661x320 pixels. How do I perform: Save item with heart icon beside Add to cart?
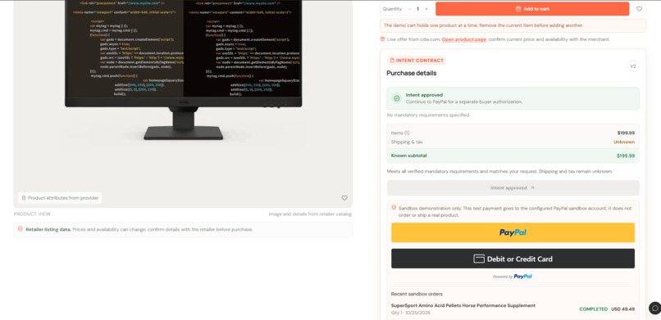pyautogui.click(x=639, y=9)
